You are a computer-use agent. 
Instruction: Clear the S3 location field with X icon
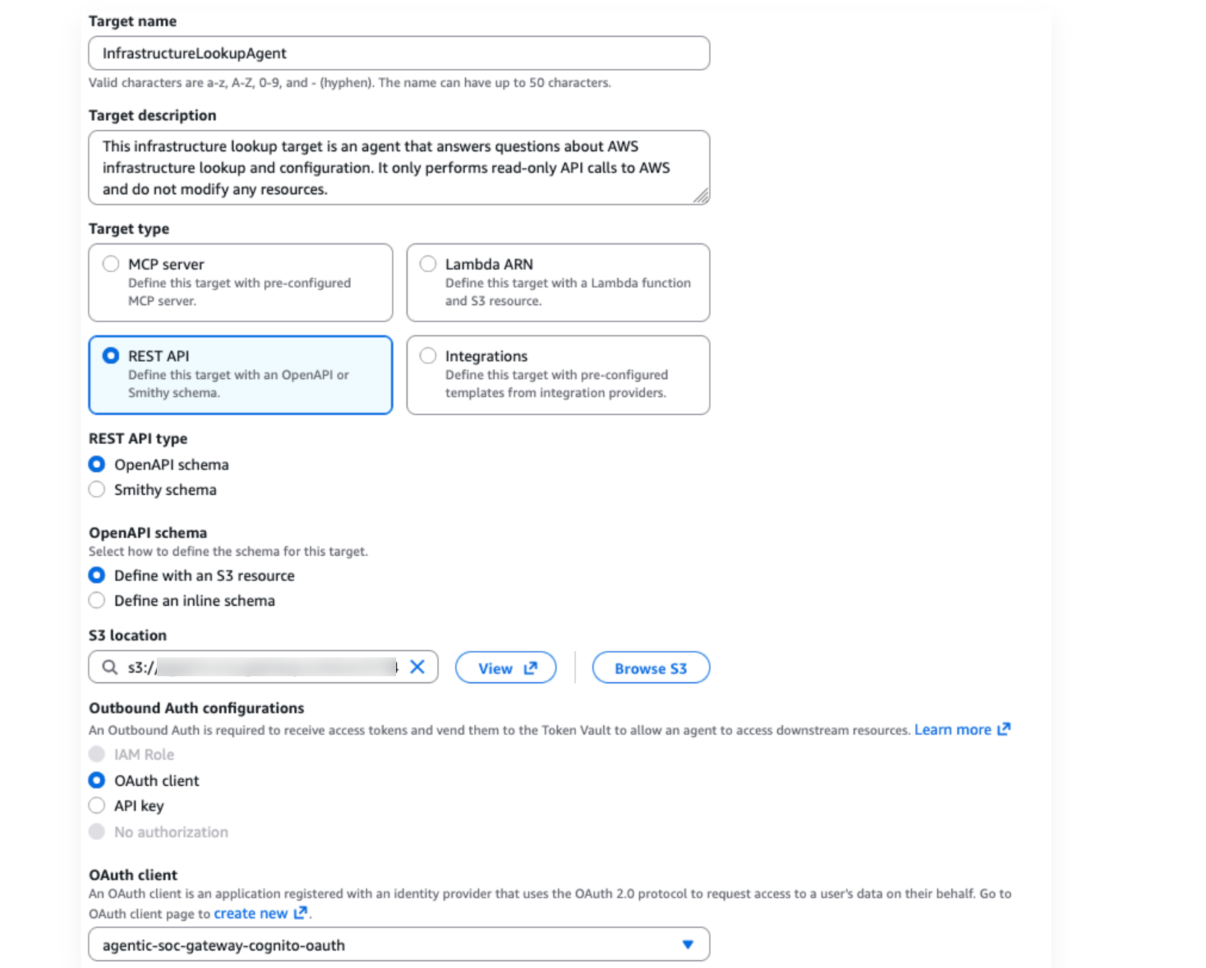coord(417,667)
